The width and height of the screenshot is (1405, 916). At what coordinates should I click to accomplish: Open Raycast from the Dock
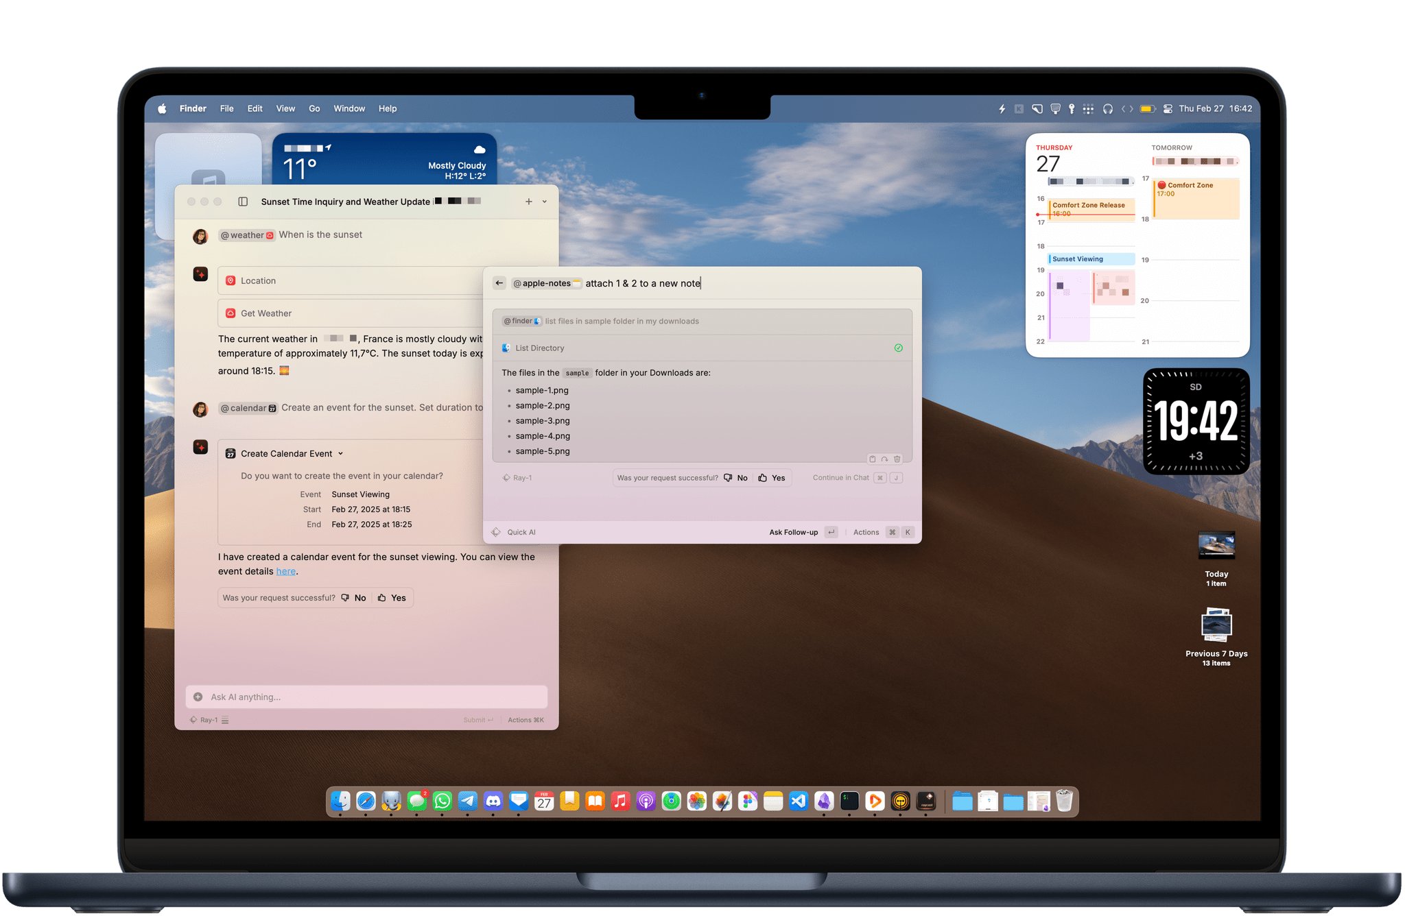pos(926,801)
